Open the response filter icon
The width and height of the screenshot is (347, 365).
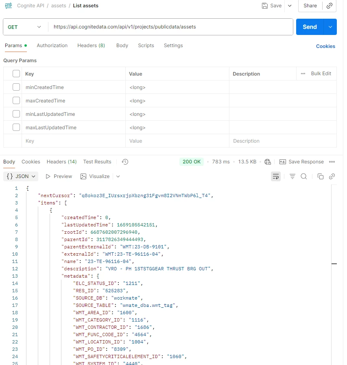(292, 176)
